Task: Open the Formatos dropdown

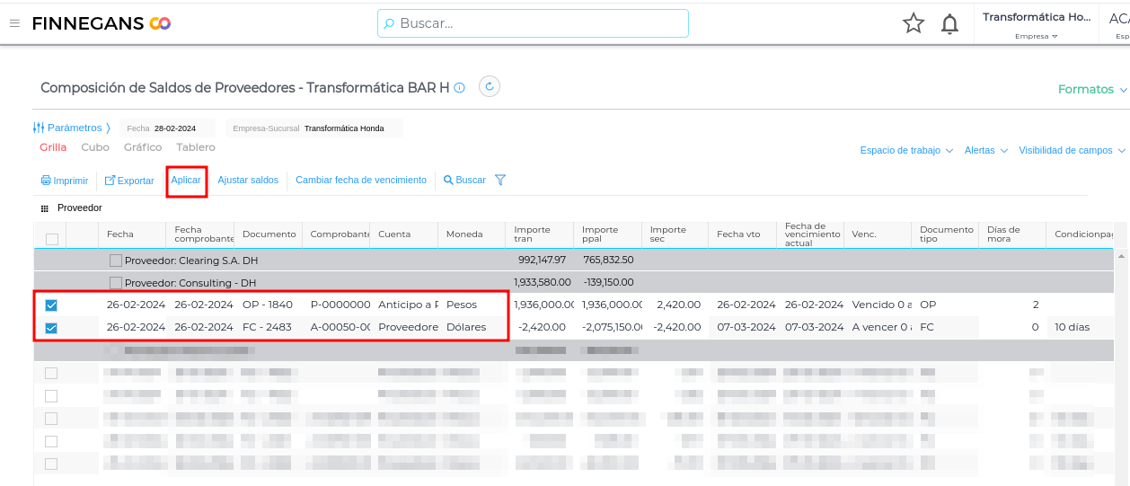Action: 1092,89
